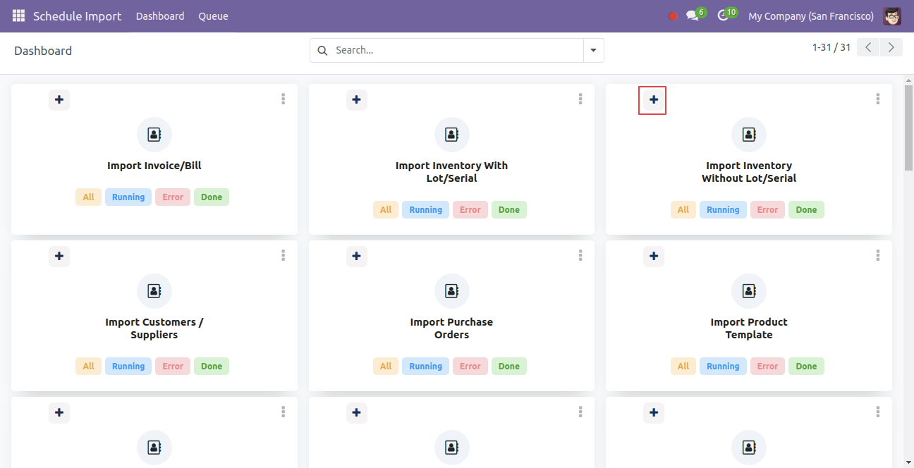This screenshot has width=914, height=468.
Task: Show All for Import Purchase Orders
Action: (x=386, y=367)
